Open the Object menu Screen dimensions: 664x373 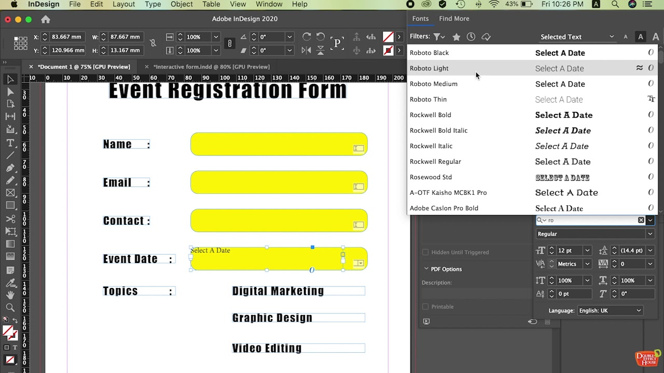182,4
